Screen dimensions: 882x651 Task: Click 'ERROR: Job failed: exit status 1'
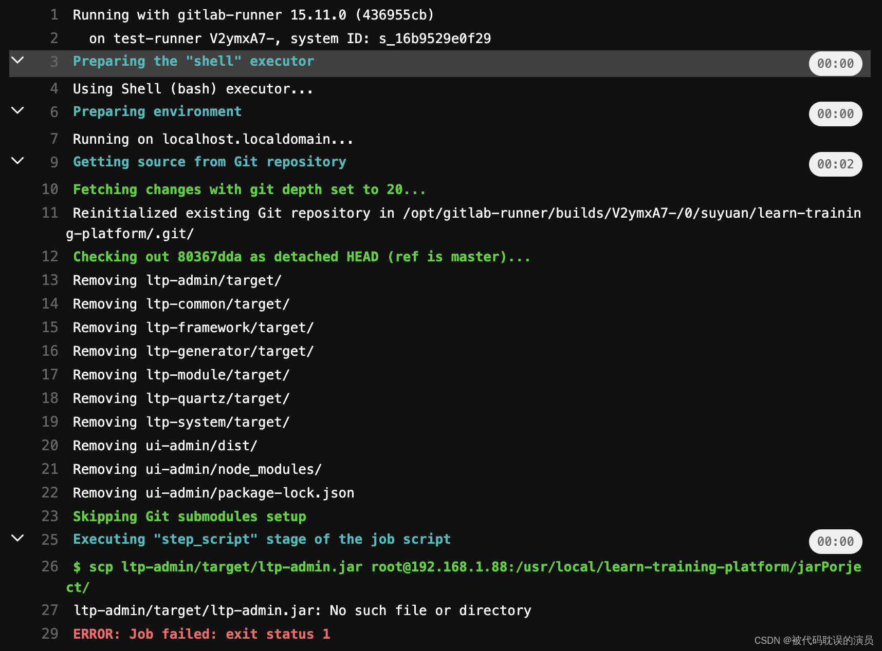[x=201, y=634]
